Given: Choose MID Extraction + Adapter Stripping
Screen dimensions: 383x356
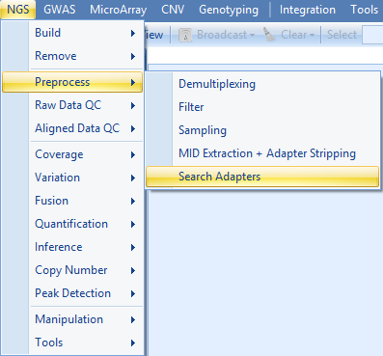Looking at the screenshot, I should (x=262, y=153).
